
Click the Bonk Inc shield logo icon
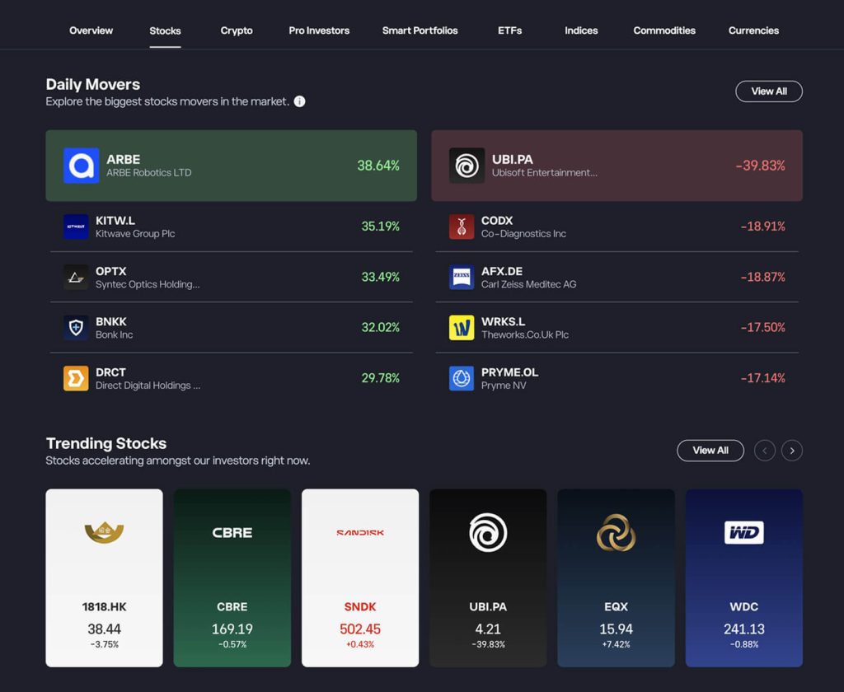pos(76,328)
